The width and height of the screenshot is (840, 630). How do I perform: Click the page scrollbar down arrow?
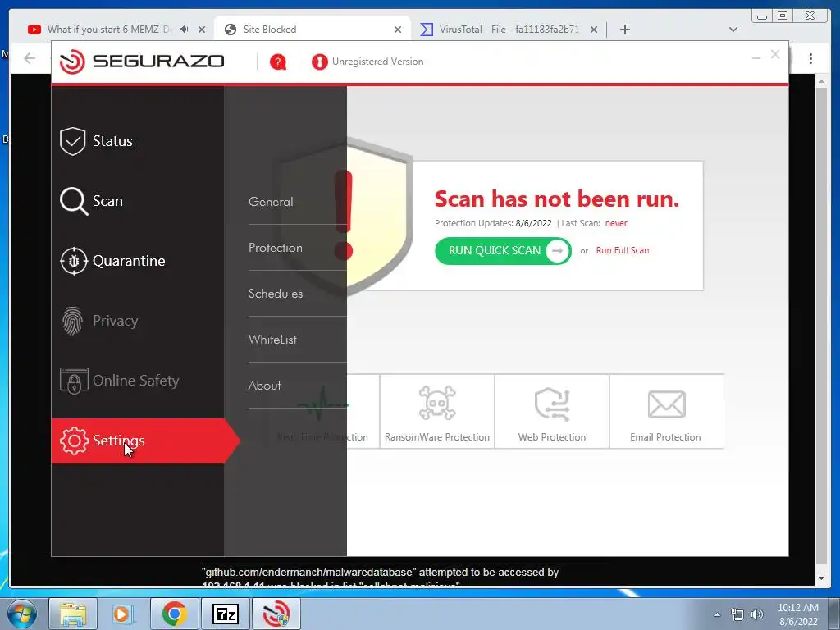click(x=821, y=578)
